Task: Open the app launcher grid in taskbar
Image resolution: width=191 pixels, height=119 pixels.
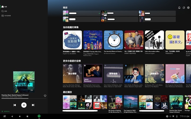Action: (5, 116)
